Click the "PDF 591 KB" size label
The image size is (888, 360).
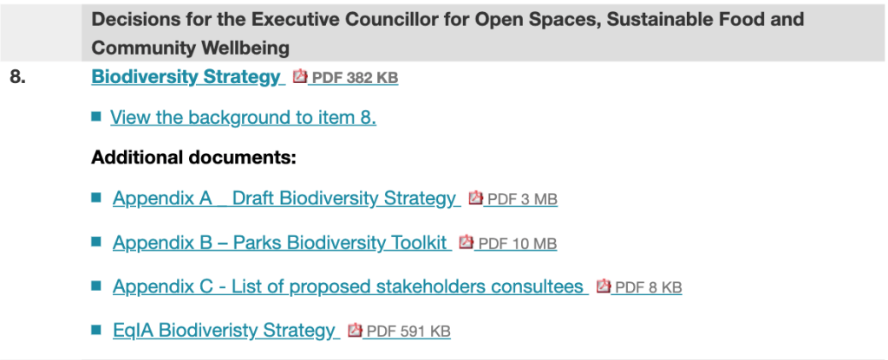408,331
